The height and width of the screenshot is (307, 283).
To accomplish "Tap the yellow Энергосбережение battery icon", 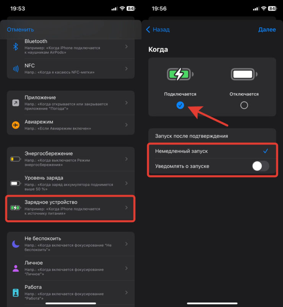I will (x=16, y=159).
